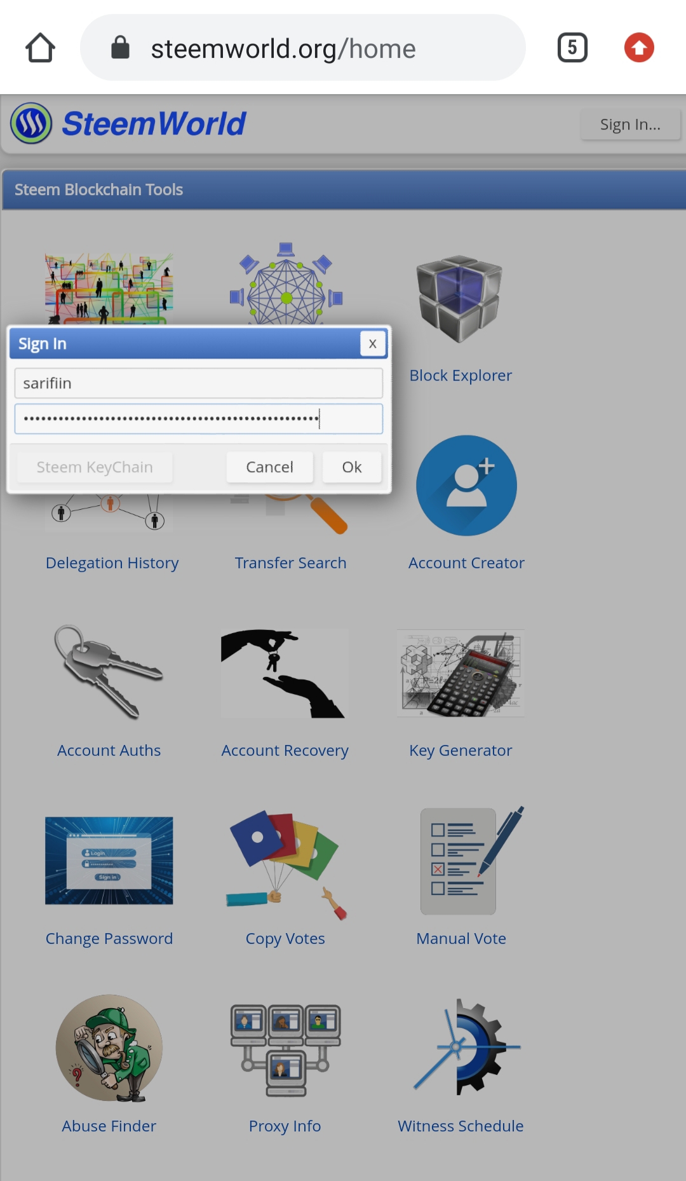Focus the masked password field
This screenshot has height=1181, width=686.
pyautogui.click(x=199, y=419)
